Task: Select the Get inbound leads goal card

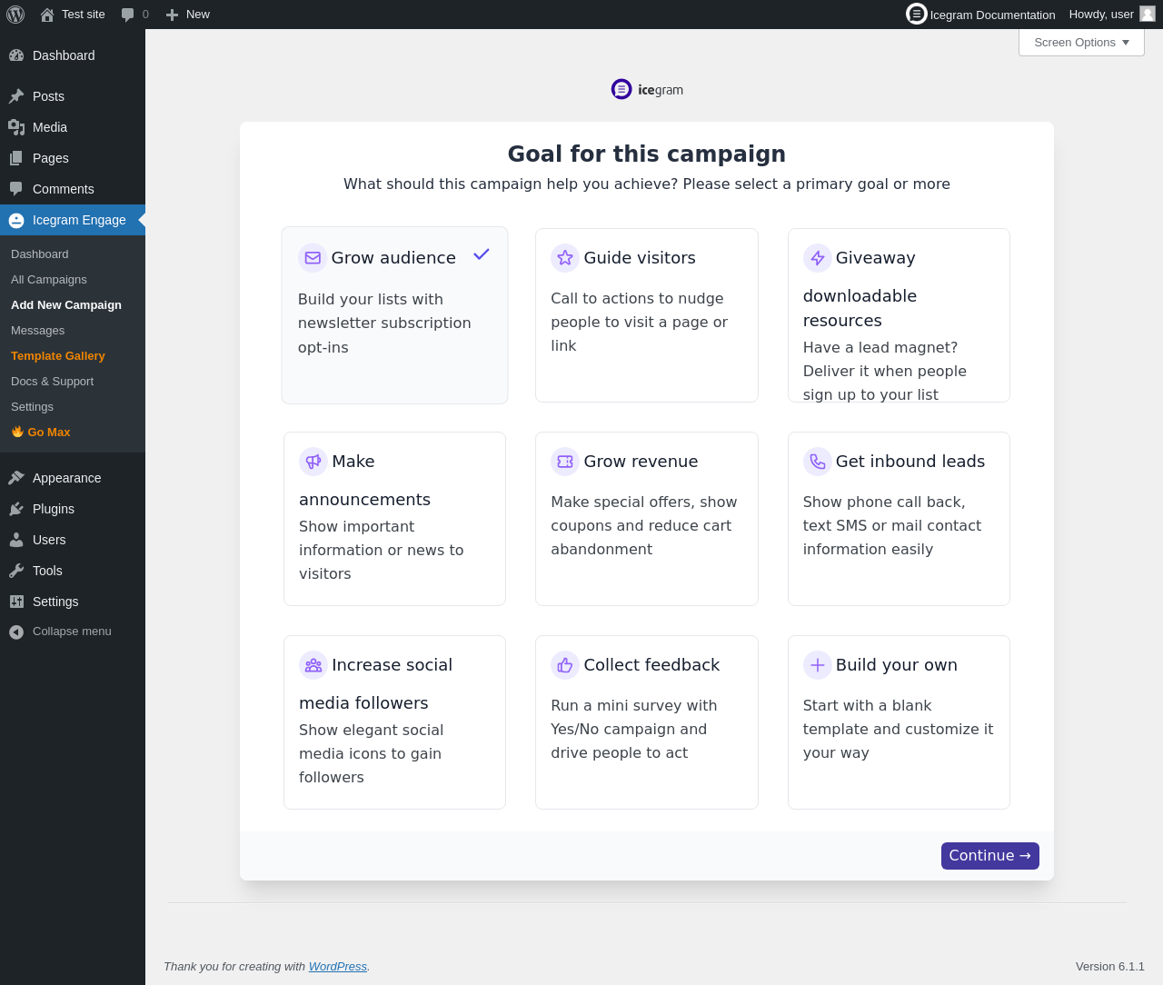Action: pos(899,519)
